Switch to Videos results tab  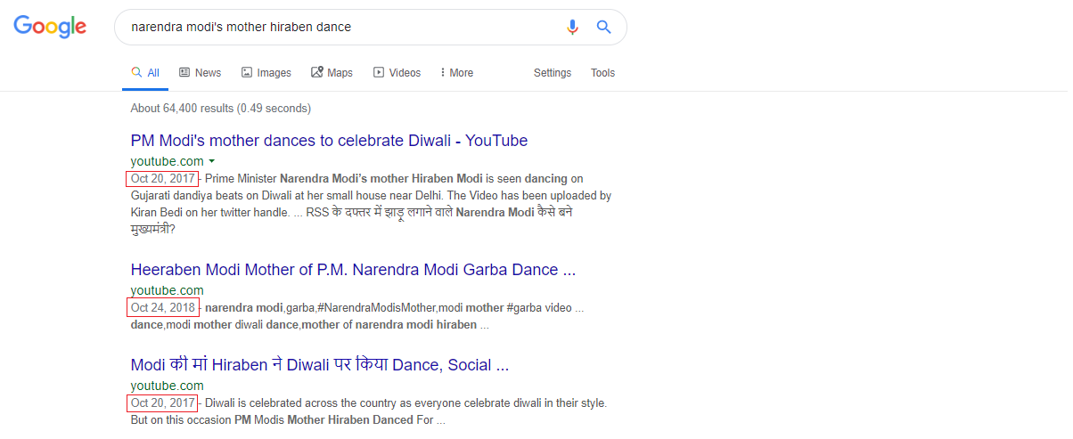click(x=397, y=73)
